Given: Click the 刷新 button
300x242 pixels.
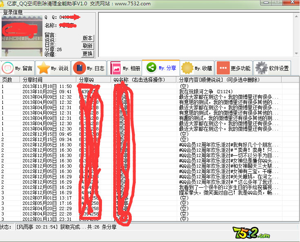Looking at the screenshot, I should 88,46.
